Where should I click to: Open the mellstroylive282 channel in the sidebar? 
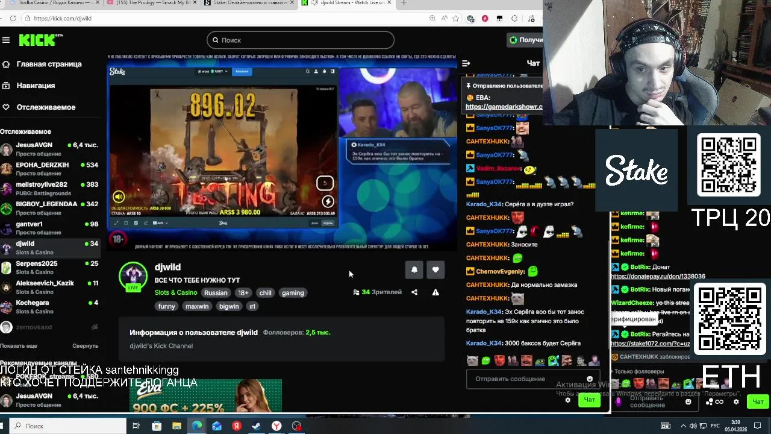49,189
